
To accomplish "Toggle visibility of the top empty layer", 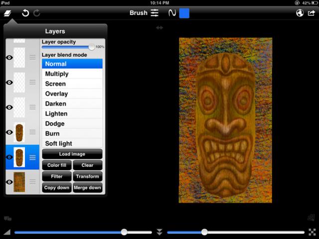I will 9,58.
